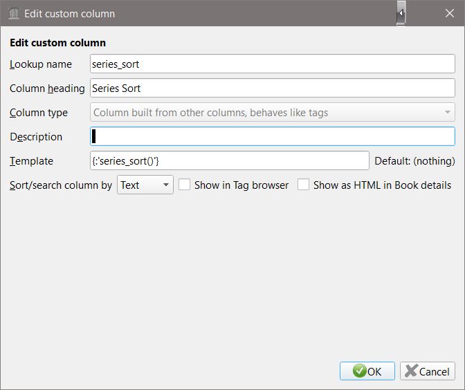Open the Column type dropdown
465x390 pixels.
click(272, 113)
